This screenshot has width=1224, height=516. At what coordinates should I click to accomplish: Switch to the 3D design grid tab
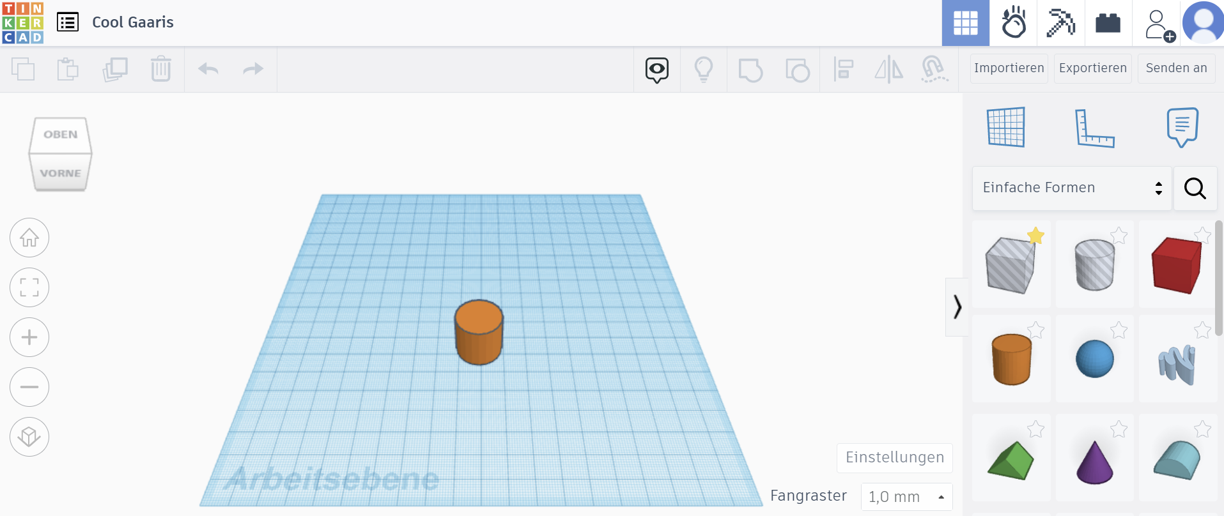click(x=965, y=23)
